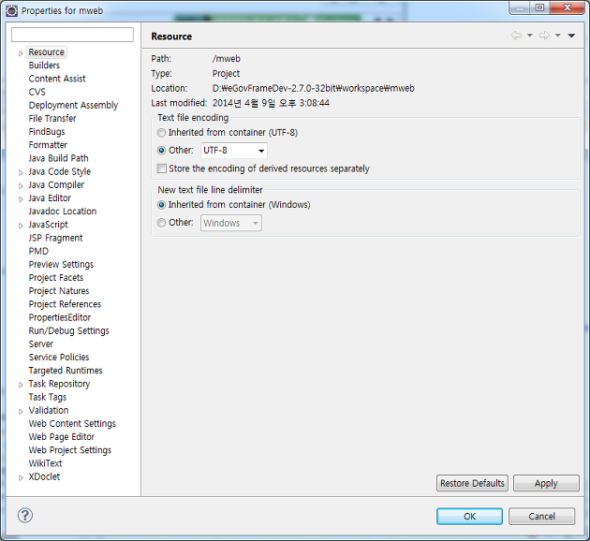Image resolution: width=590 pixels, height=541 pixels.
Task: Click the /mweb path value
Action: coord(226,59)
